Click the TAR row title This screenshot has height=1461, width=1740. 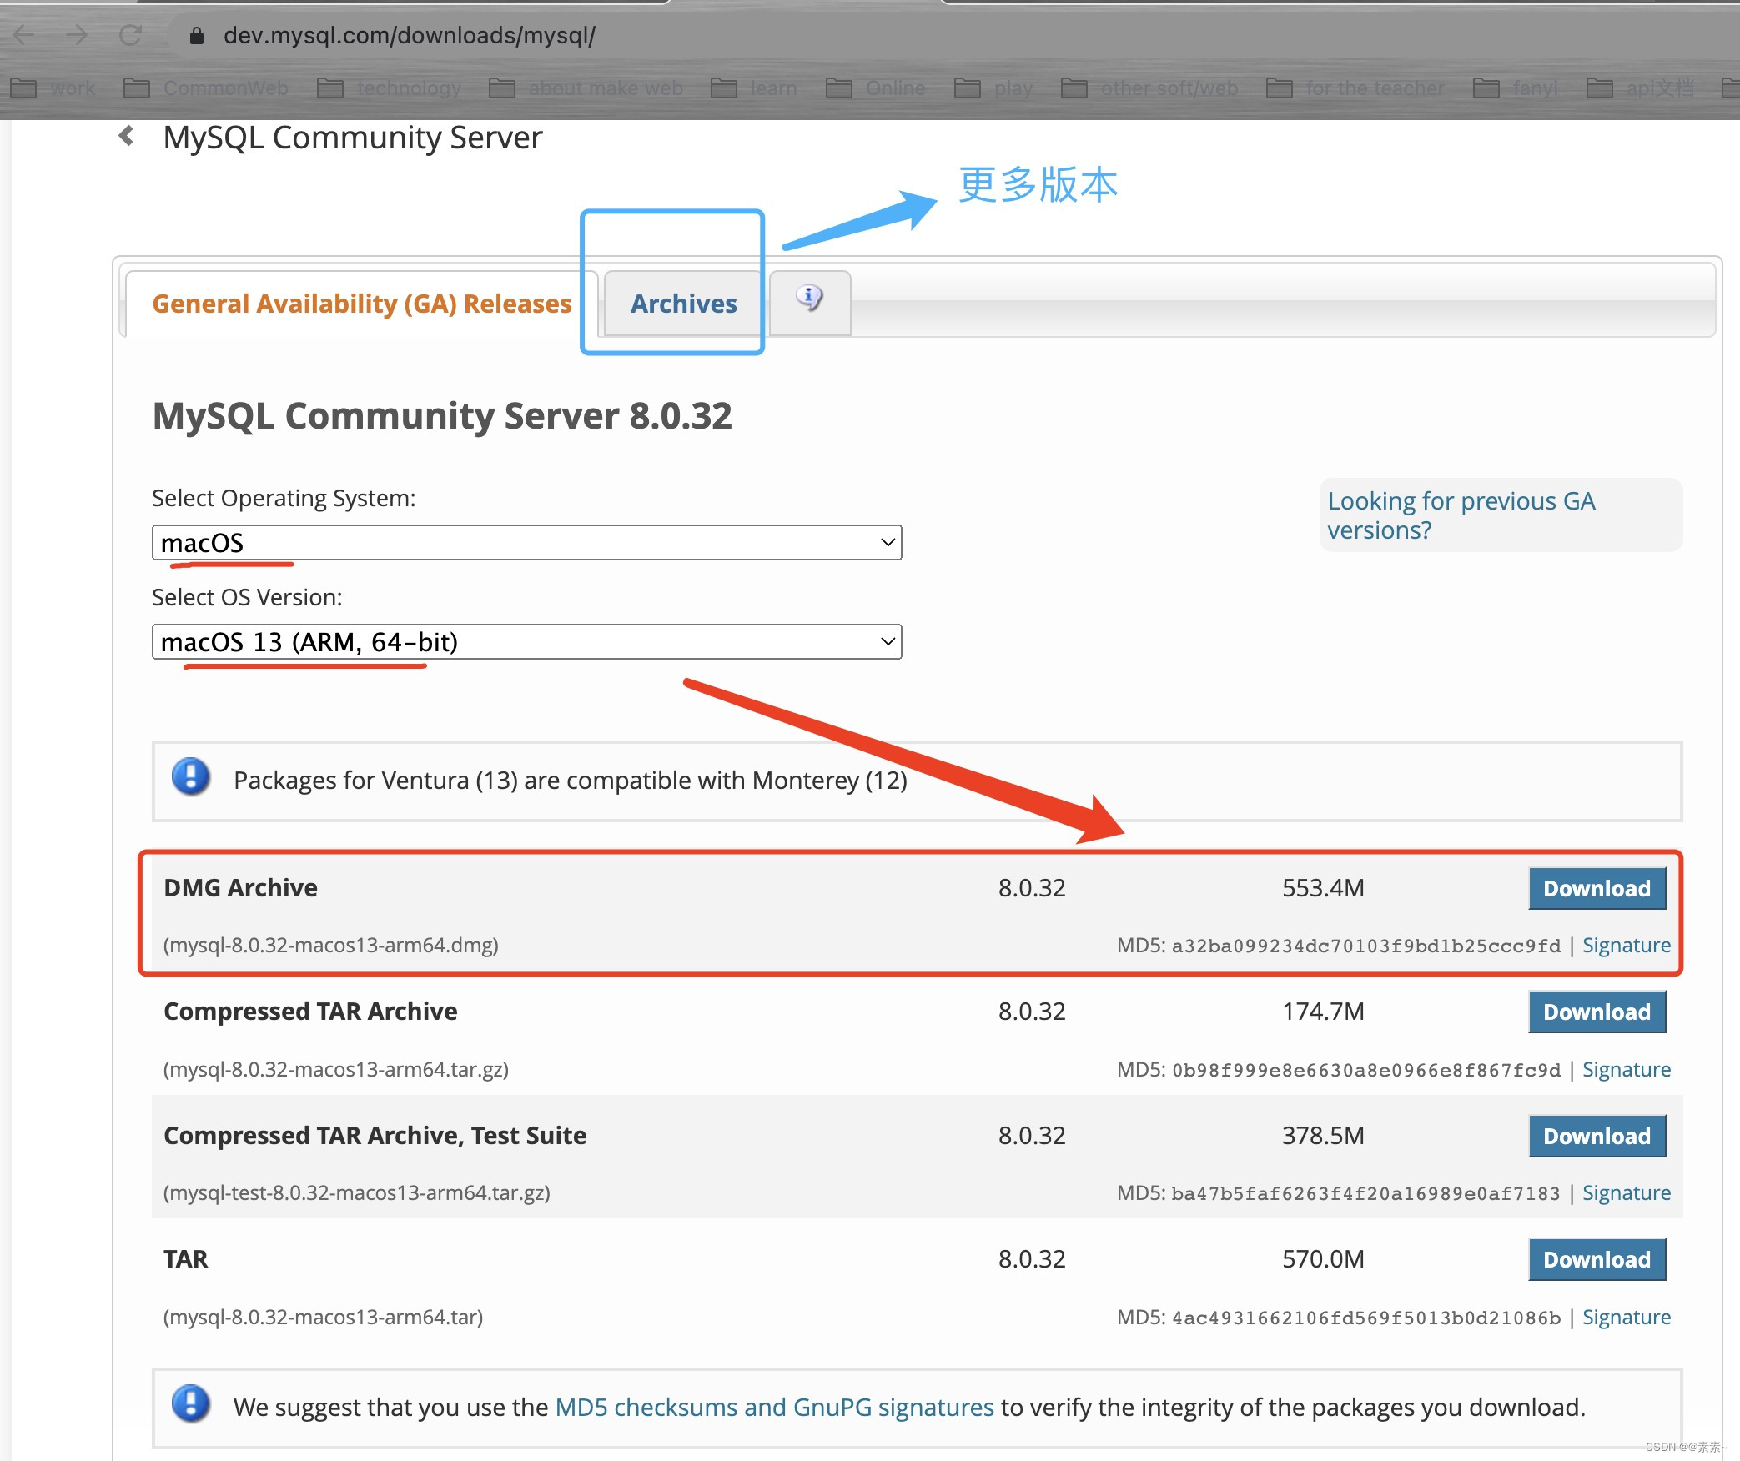tap(185, 1259)
